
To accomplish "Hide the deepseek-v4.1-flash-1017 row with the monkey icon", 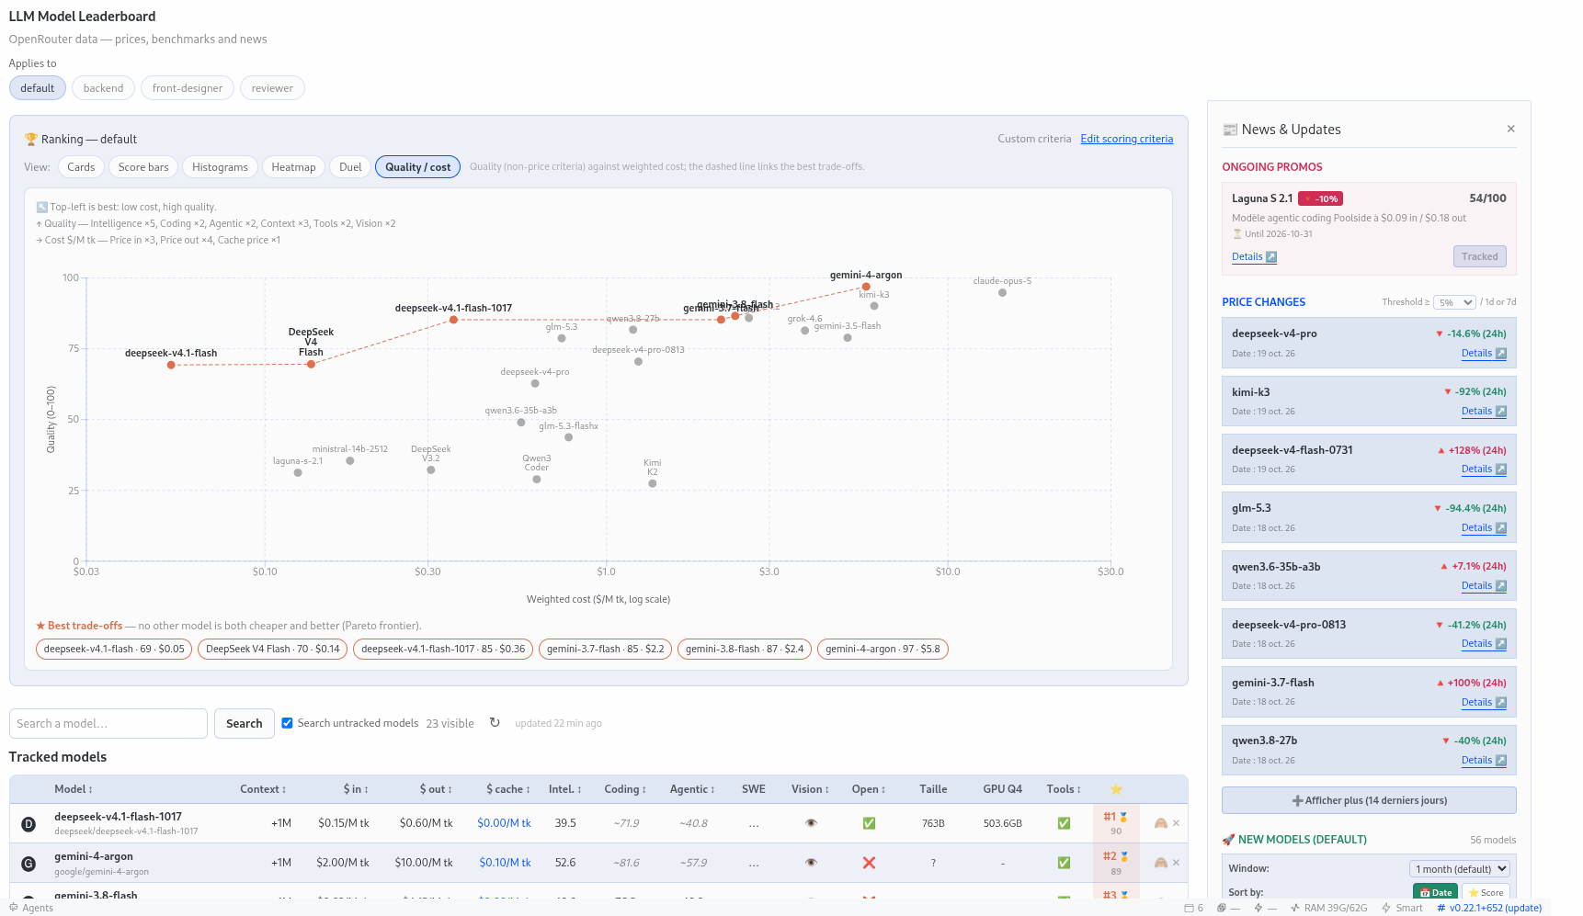I will coord(1160,823).
